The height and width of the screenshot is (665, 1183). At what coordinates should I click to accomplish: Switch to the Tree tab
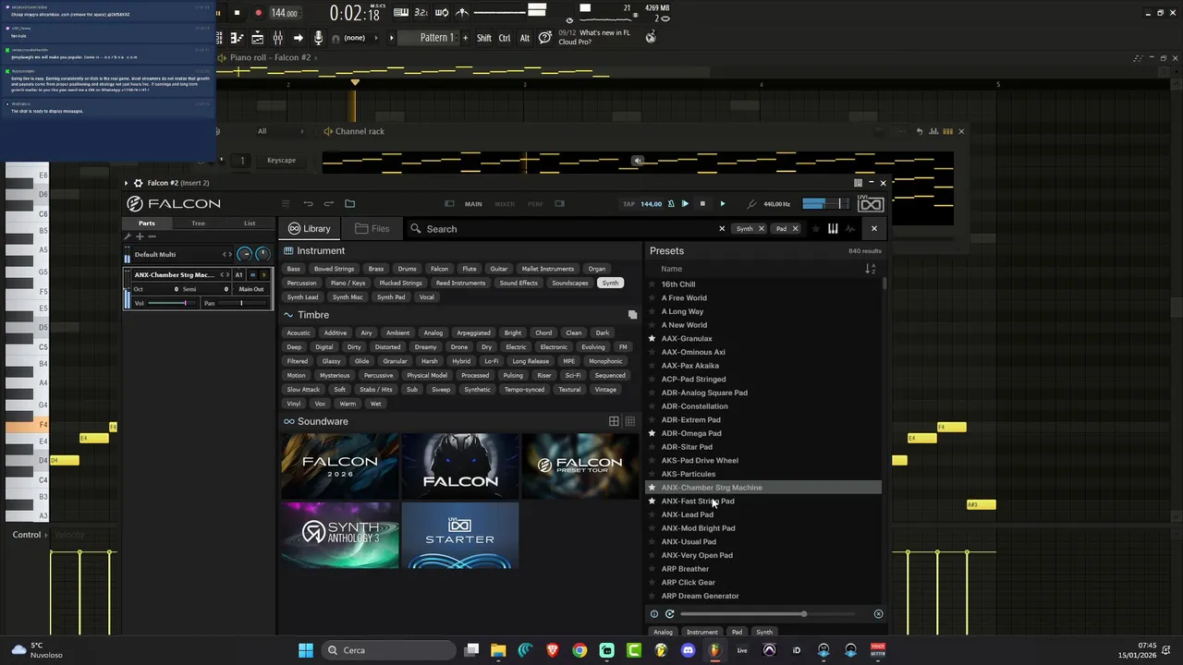coord(198,224)
